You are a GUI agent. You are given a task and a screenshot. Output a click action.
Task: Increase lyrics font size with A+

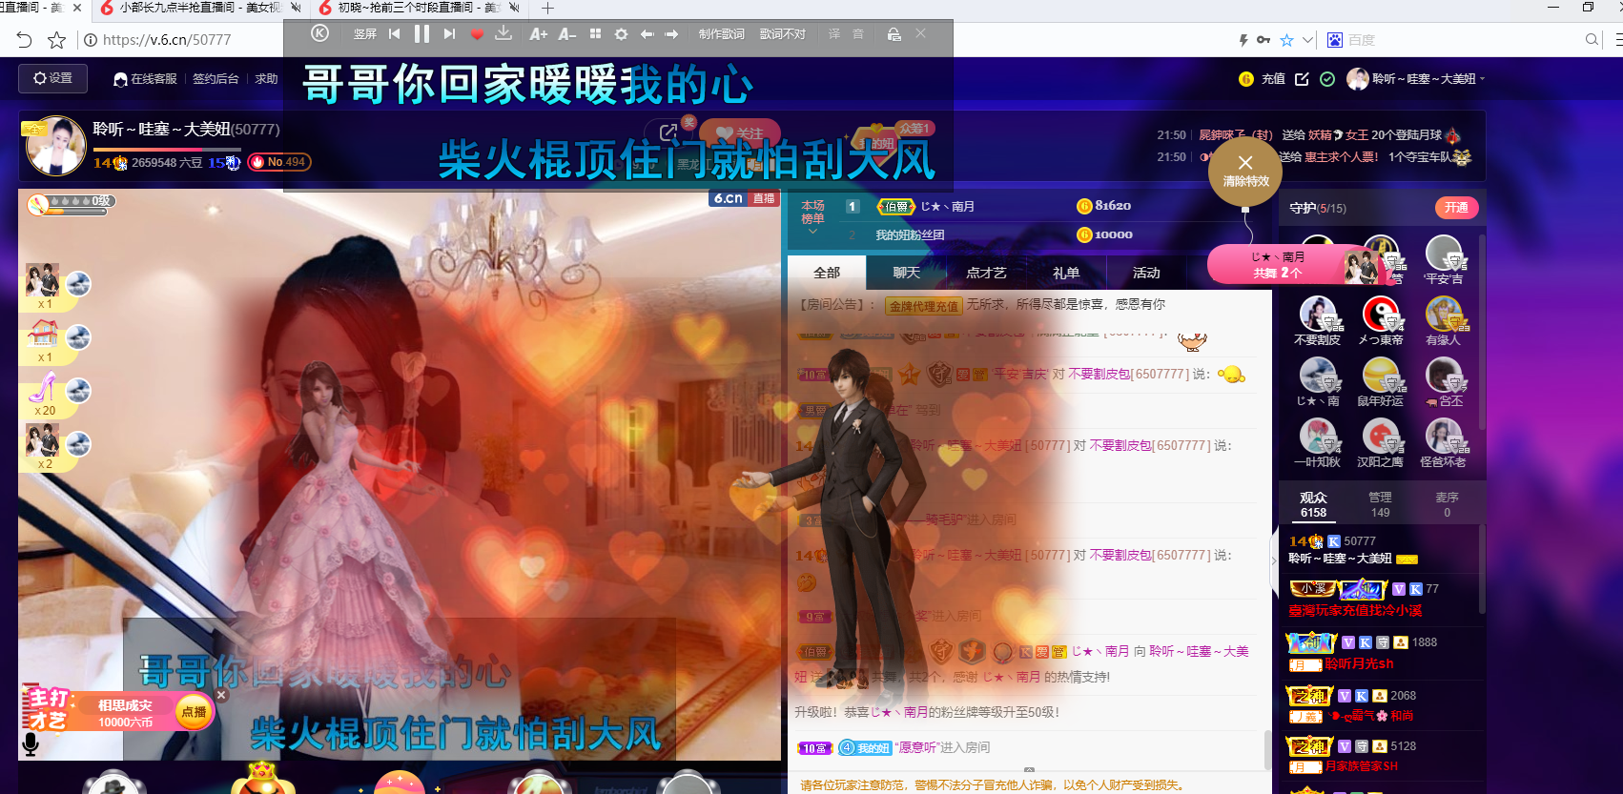[x=539, y=33]
